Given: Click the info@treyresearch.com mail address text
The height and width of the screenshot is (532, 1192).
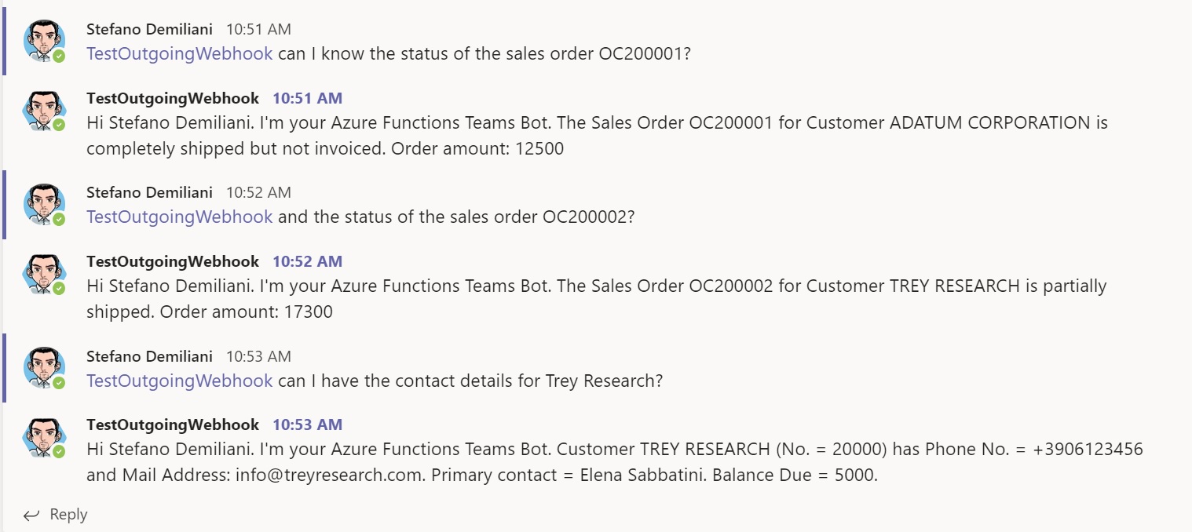Looking at the screenshot, I should (x=329, y=475).
